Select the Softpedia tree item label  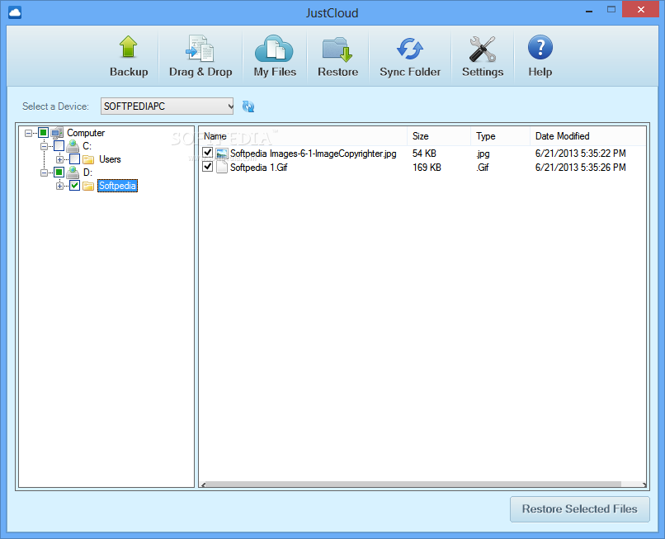[x=117, y=186]
